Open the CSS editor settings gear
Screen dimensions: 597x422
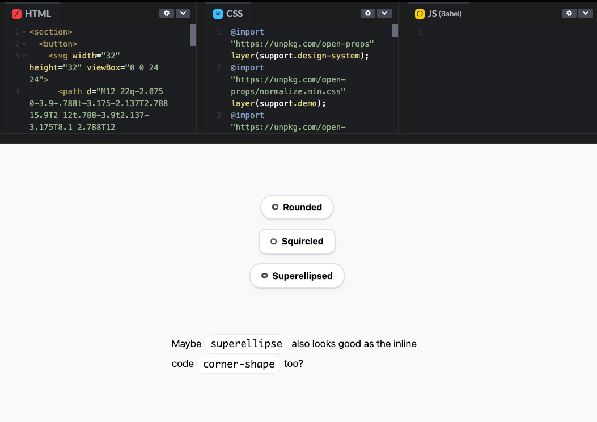[368, 13]
